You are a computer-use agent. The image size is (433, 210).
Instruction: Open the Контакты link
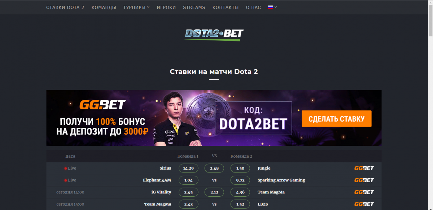pyautogui.click(x=226, y=7)
